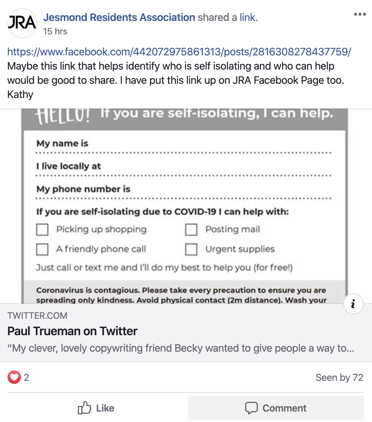Click the shared 'link' hyperlink
This screenshot has height=422, width=372.
click(247, 17)
